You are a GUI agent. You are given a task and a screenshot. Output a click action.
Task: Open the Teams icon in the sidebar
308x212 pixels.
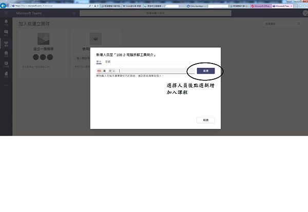pos(6,45)
